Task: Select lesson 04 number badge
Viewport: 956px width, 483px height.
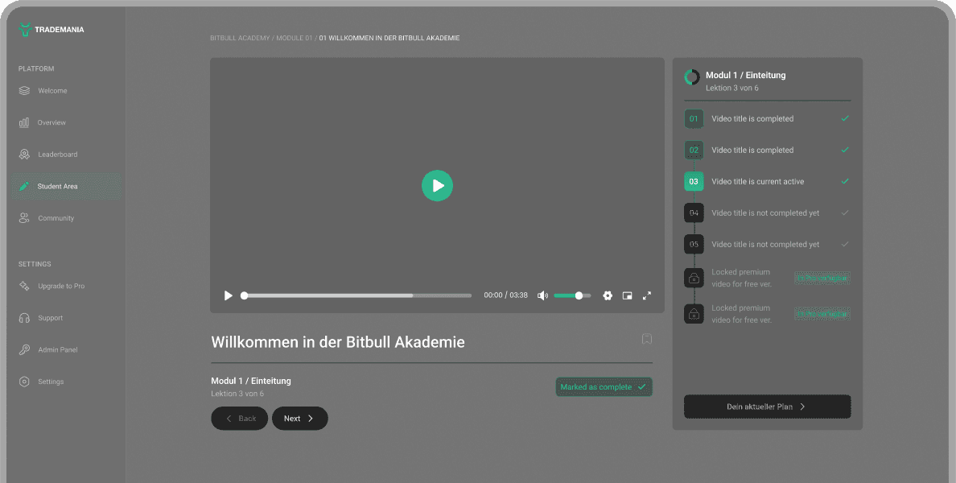Action: pyautogui.click(x=694, y=213)
